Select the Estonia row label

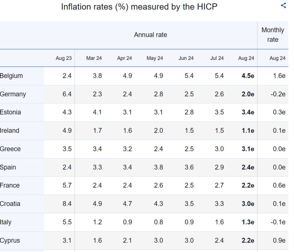coord(10,112)
